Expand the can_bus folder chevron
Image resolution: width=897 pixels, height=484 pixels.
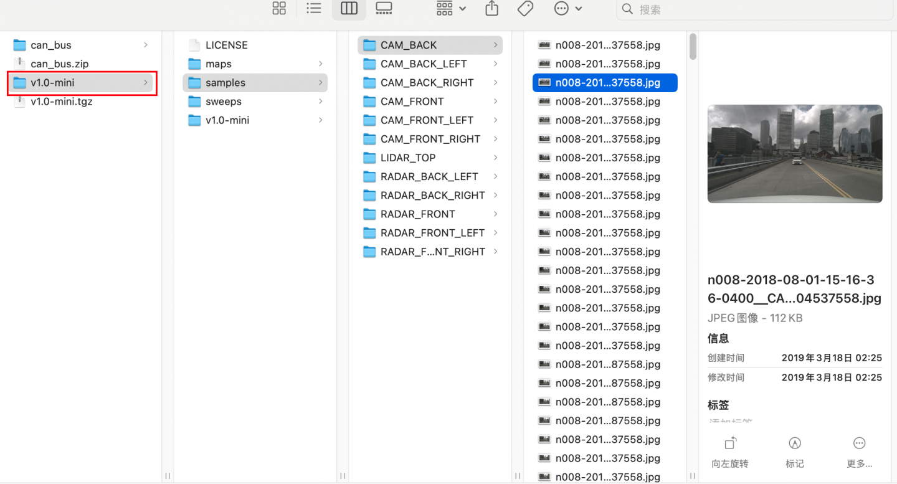click(x=146, y=45)
